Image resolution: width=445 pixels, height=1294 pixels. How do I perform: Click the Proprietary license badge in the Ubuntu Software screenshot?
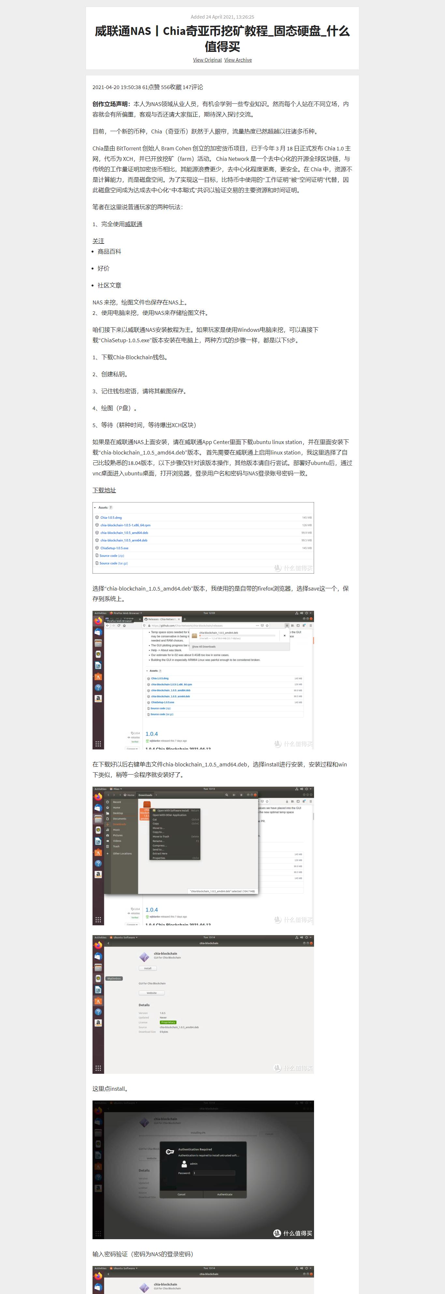168,1022
